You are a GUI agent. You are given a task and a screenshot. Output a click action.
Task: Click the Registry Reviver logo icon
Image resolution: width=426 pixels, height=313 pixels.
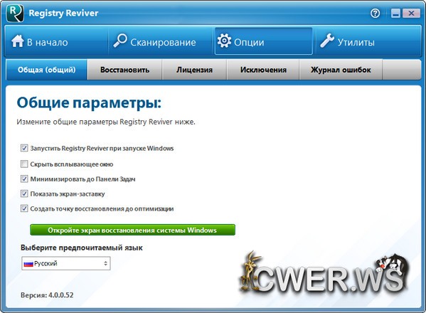coord(15,14)
